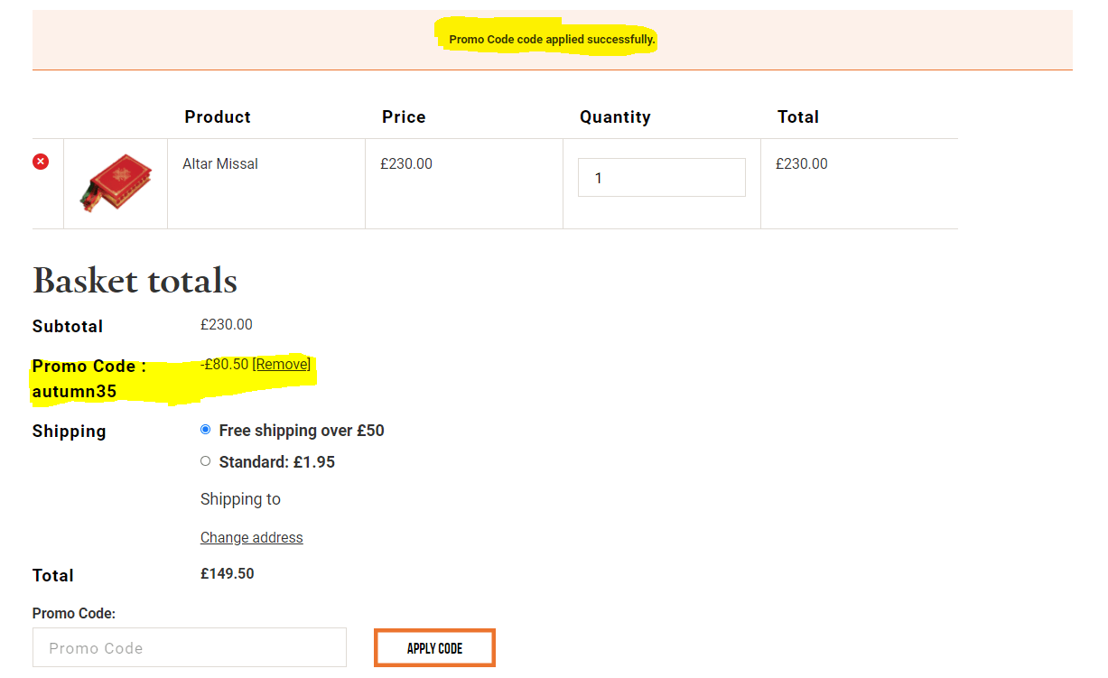Image resolution: width=1108 pixels, height=678 pixels.
Task: Remove Altar Missal using the red X icon
Action: click(41, 162)
